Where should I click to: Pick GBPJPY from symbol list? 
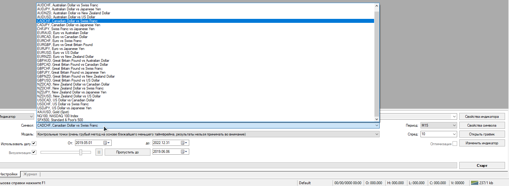click(205, 72)
